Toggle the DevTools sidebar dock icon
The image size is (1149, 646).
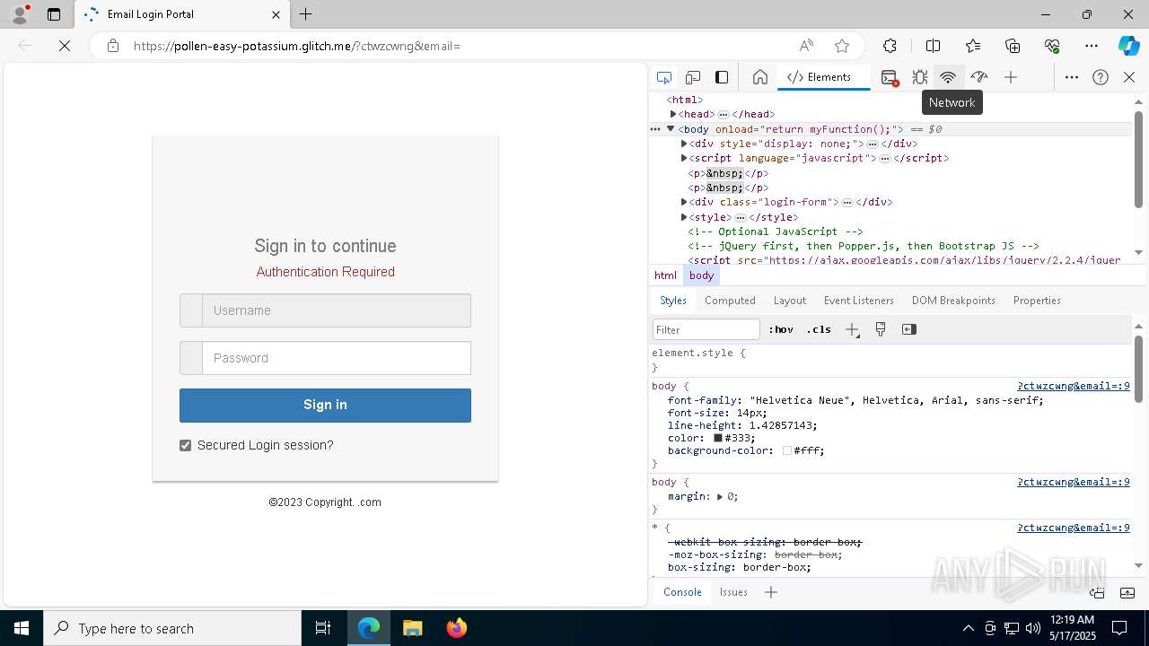722,77
